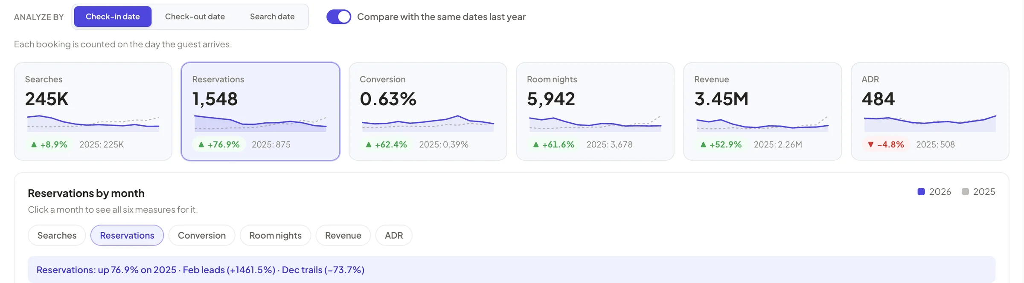Click the Room nights sparkline chart

click(x=595, y=123)
